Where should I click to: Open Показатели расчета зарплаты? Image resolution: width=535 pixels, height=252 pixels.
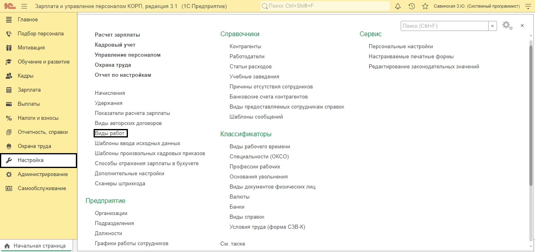point(132,113)
